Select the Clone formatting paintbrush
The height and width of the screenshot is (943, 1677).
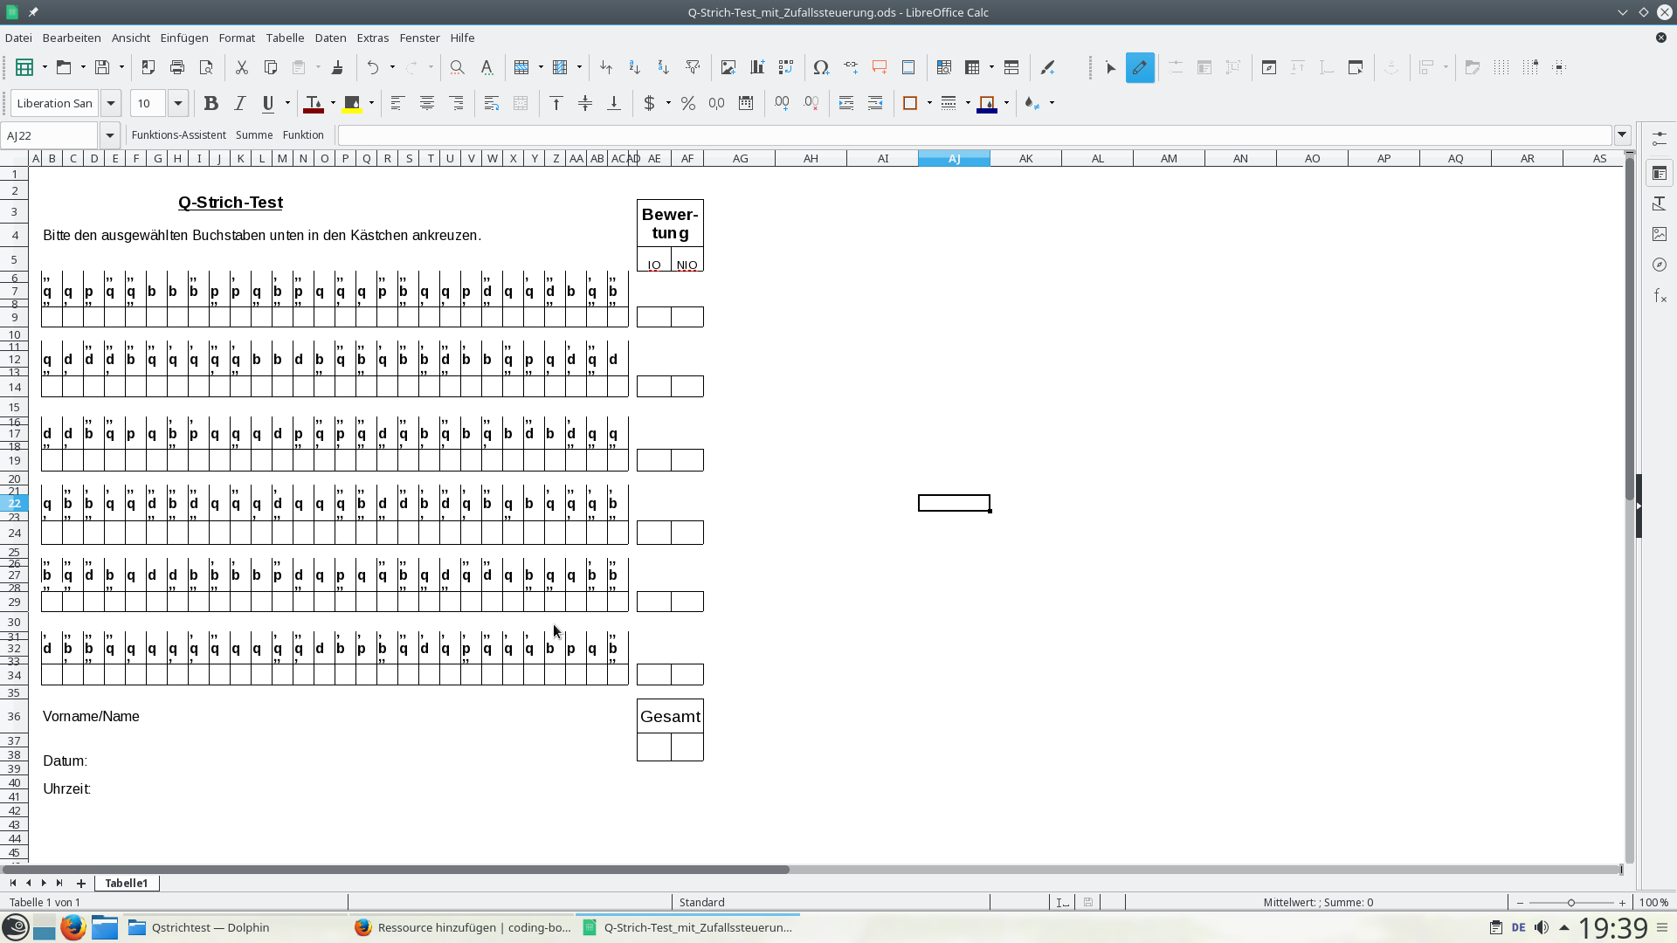tap(337, 67)
